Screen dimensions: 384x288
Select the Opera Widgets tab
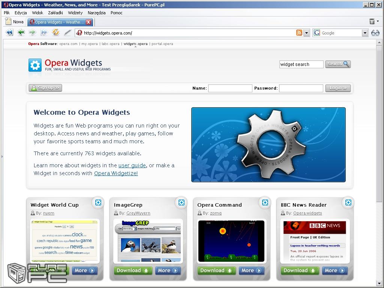tap(60, 22)
